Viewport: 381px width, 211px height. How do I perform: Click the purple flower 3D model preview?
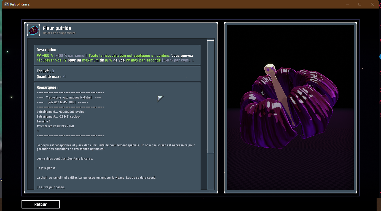289,110
